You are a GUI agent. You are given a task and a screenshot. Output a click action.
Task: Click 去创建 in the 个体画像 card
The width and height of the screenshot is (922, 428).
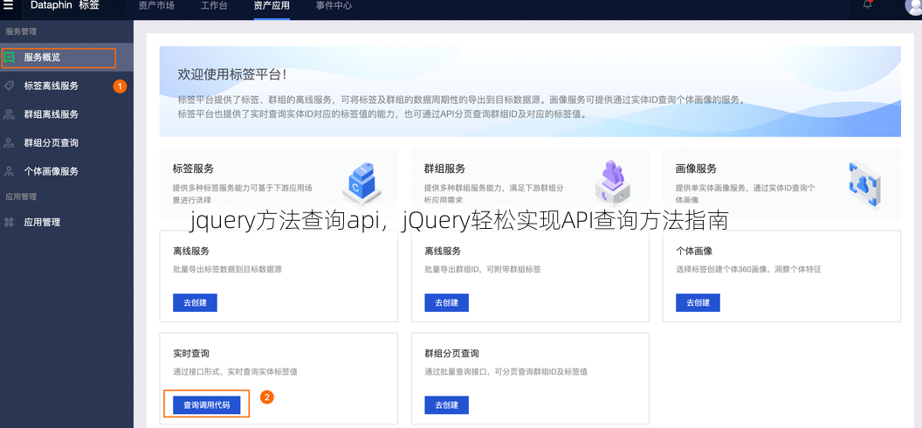698,303
